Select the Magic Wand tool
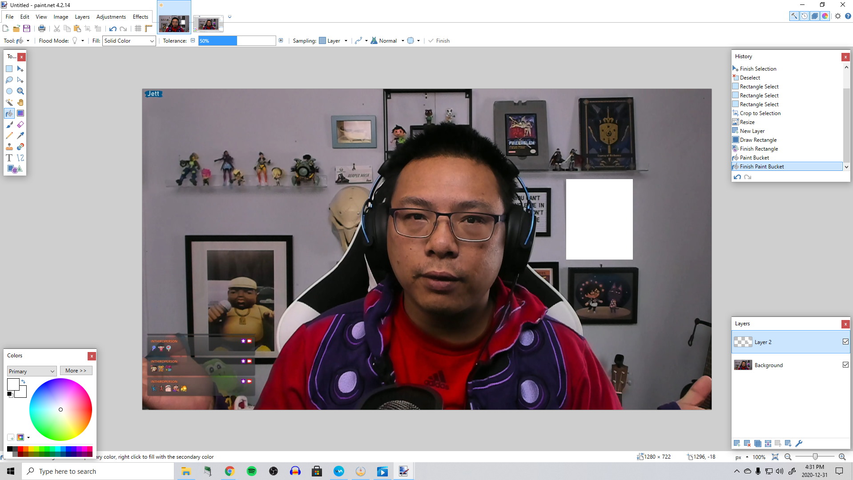The height and width of the screenshot is (480, 853). point(9,102)
